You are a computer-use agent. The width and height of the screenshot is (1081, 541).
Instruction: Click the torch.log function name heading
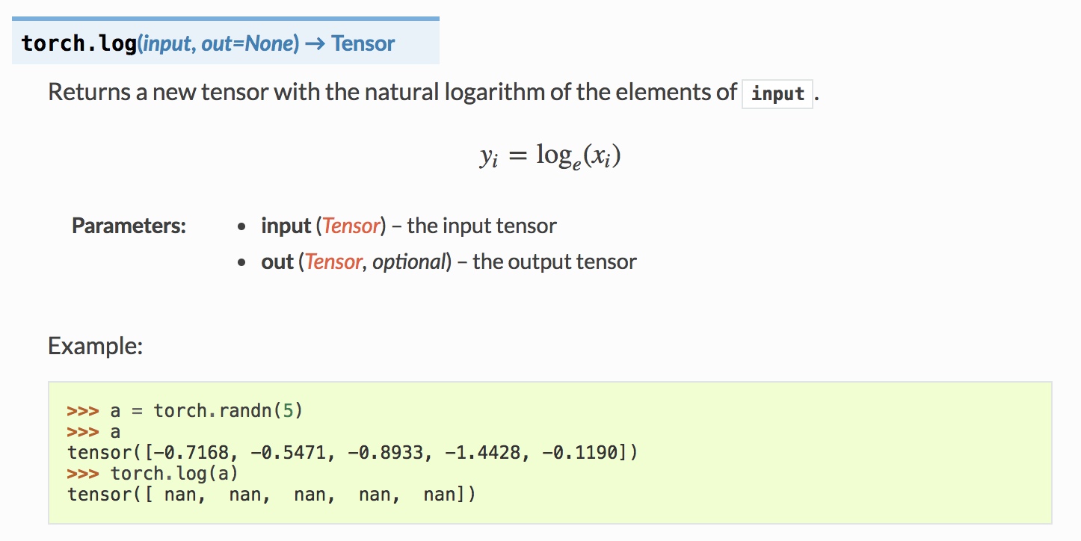point(79,43)
